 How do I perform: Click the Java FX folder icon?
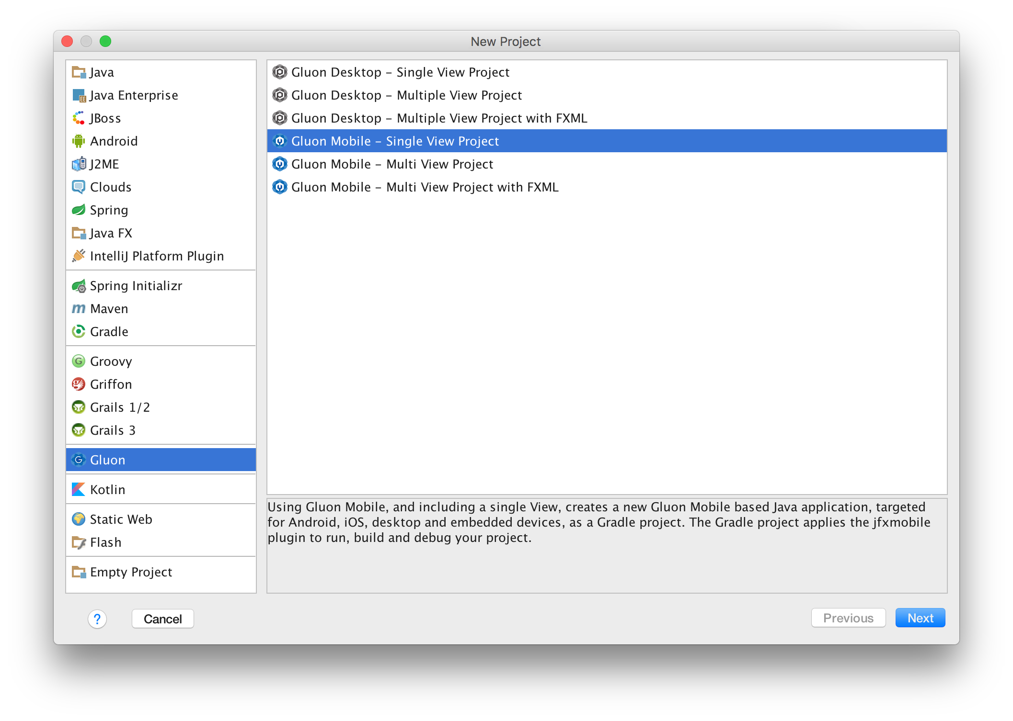(79, 233)
